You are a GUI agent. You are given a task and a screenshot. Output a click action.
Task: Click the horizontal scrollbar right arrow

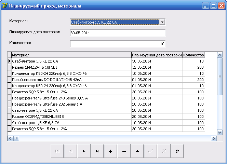(214, 138)
